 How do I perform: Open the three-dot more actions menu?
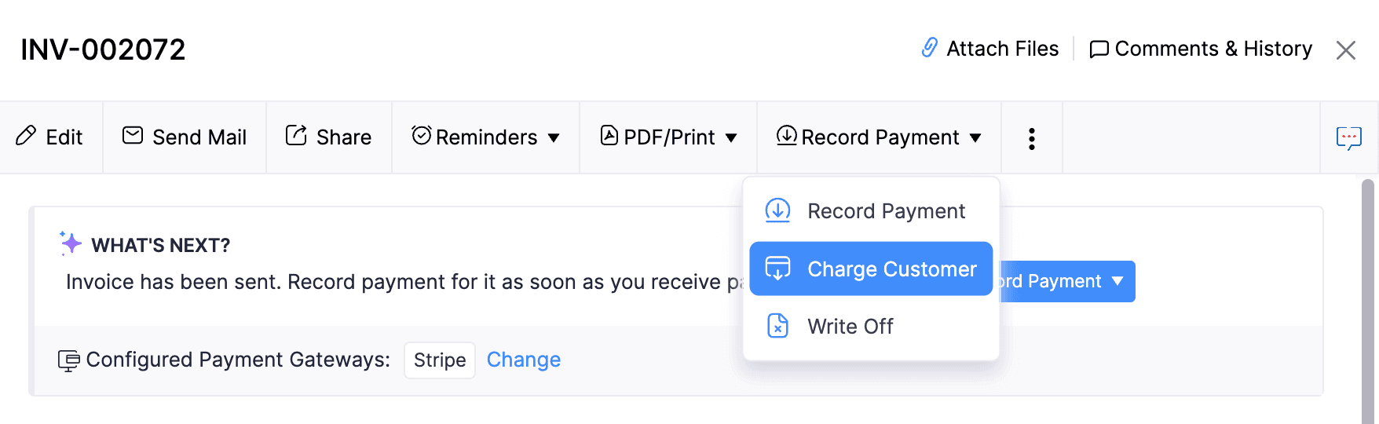coord(1032,138)
